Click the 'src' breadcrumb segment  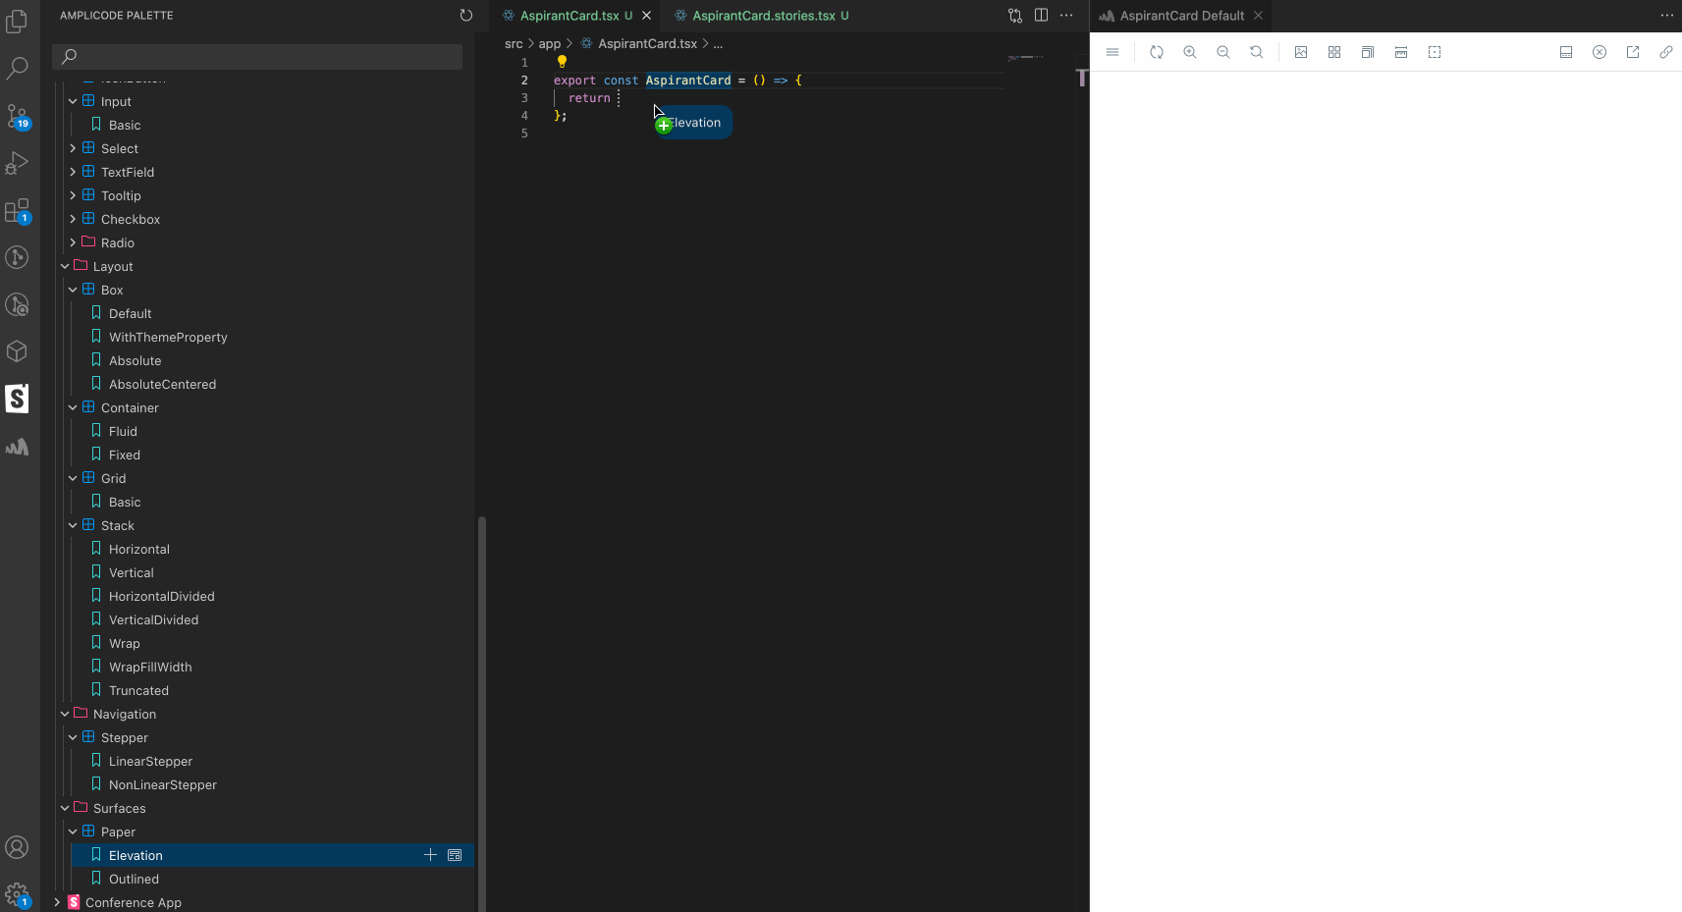click(x=514, y=43)
